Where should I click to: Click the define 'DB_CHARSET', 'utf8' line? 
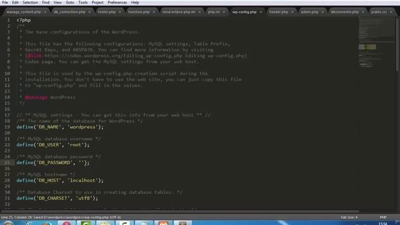(x=57, y=198)
